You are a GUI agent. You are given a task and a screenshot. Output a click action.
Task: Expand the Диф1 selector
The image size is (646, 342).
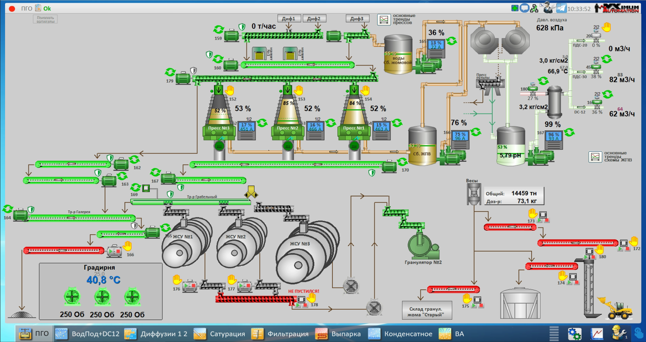289,19
